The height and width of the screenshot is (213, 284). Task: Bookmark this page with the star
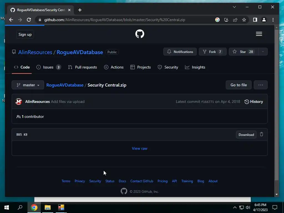pos(244,20)
